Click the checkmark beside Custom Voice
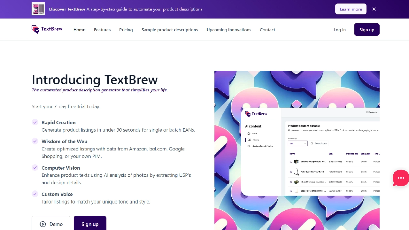 coord(35,194)
